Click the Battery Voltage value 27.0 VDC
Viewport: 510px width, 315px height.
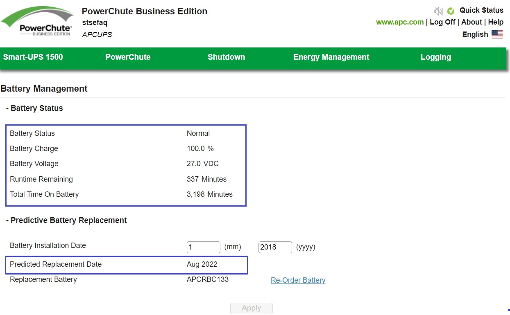(203, 164)
